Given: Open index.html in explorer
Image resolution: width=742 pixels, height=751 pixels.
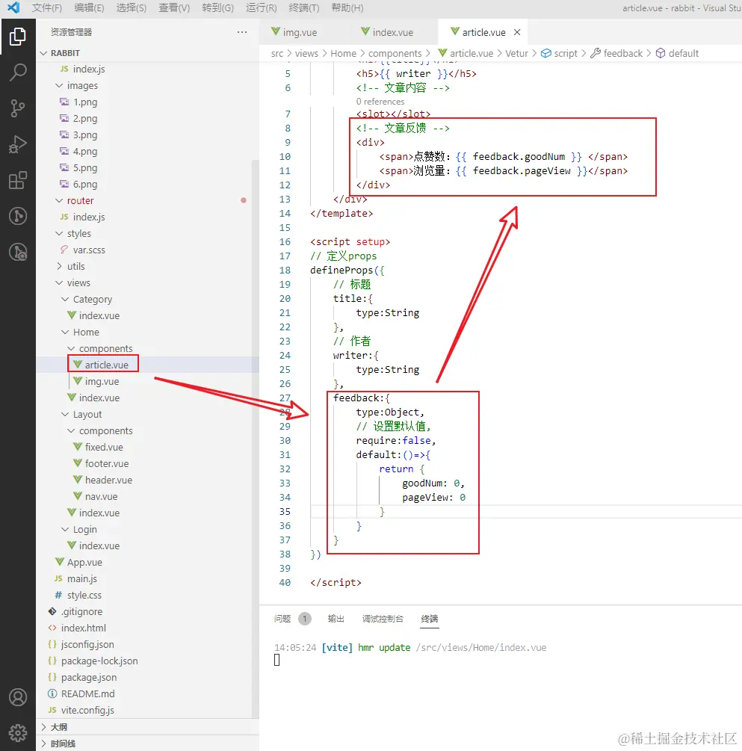Looking at the screenshot, I should (x=84, y=628).
